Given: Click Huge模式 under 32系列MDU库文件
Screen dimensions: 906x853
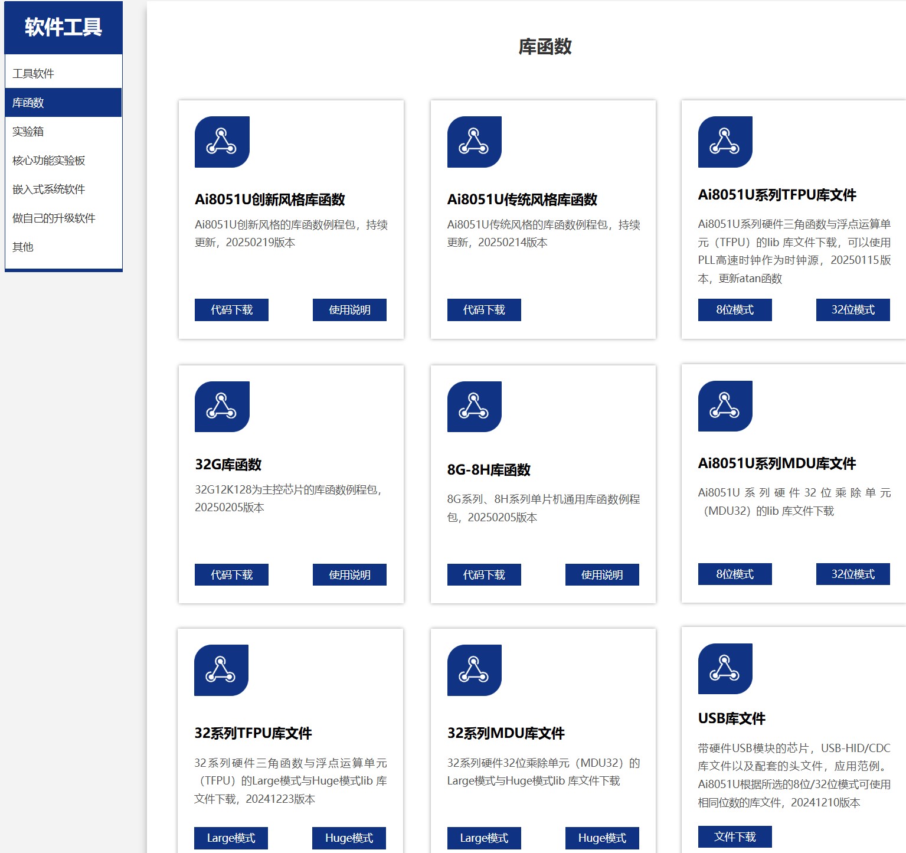Looking at the screenshot, I should tap(602, 838).
